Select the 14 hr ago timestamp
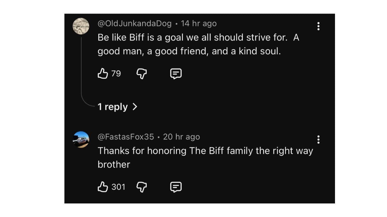 point(199,23)
